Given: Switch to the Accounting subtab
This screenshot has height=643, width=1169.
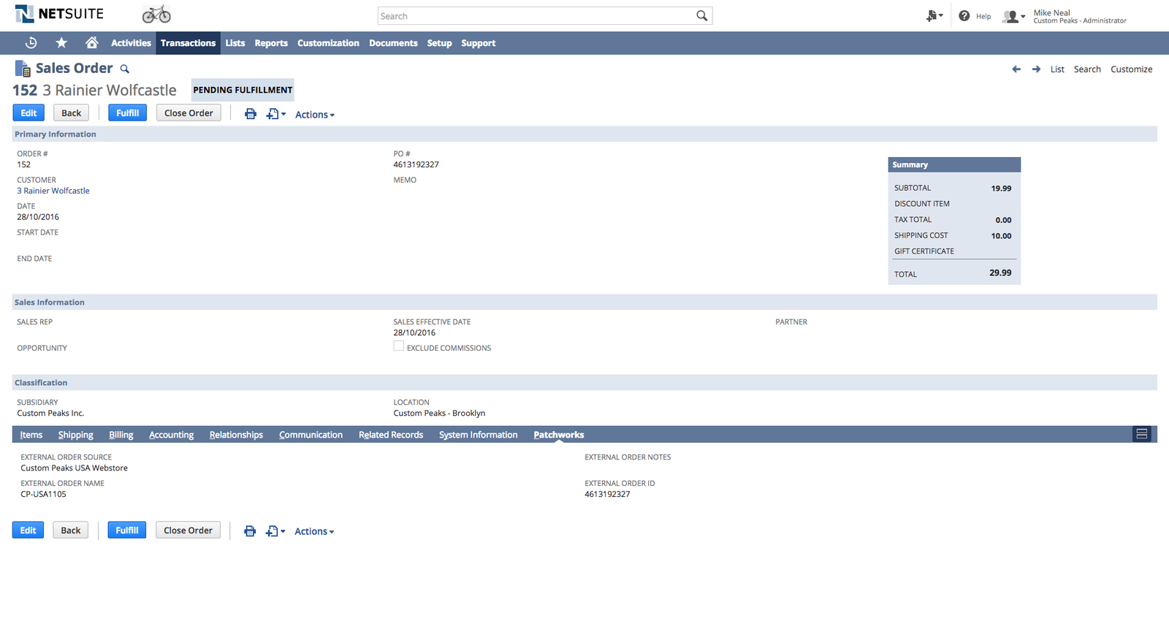Looking at the screenshot, I should point(171,435).
